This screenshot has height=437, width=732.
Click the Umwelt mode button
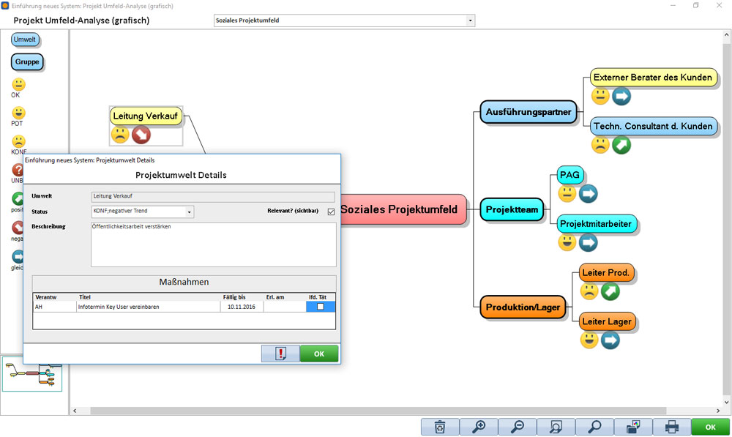pyautogui.click(x=25, y=40)
